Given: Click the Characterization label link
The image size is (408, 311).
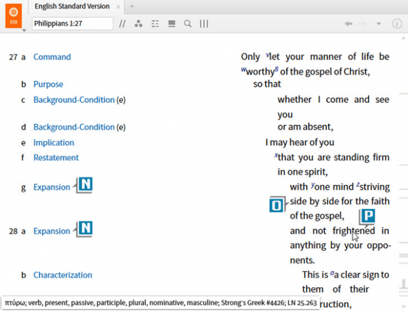Looking at the screenshot, I should point(63,275).
